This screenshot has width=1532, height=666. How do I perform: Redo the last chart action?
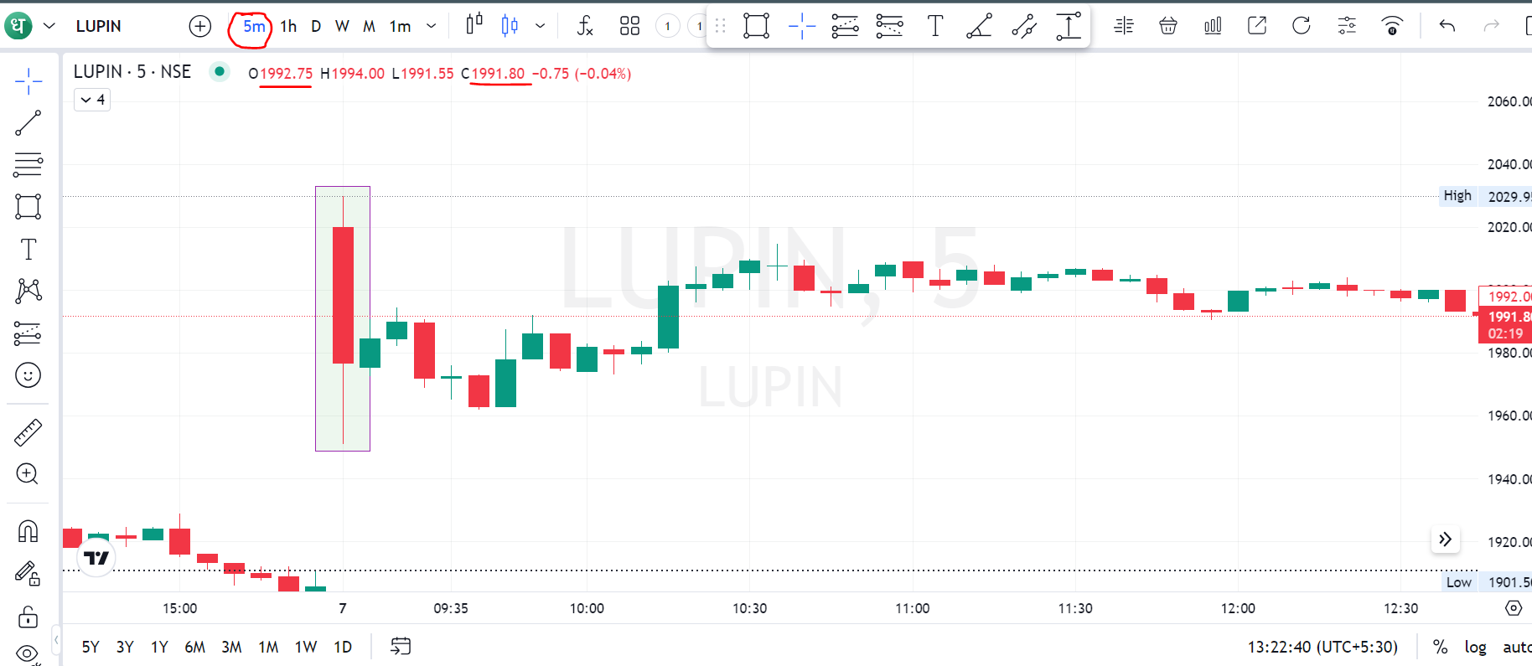(x=1492, y=26)
